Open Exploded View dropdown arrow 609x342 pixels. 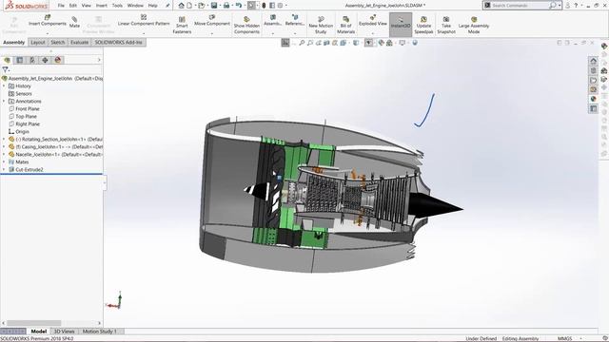point(373,33)
